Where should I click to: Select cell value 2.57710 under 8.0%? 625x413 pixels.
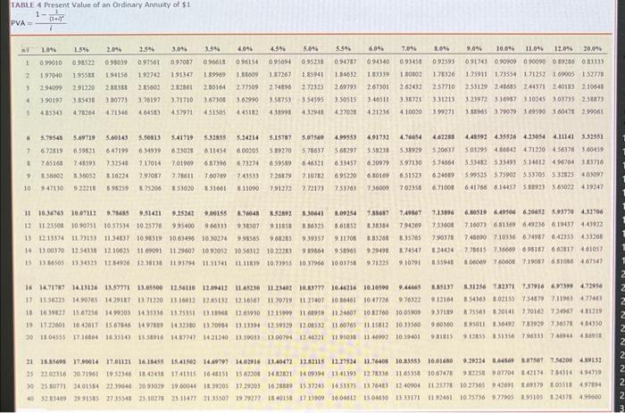tap(443, 87)
